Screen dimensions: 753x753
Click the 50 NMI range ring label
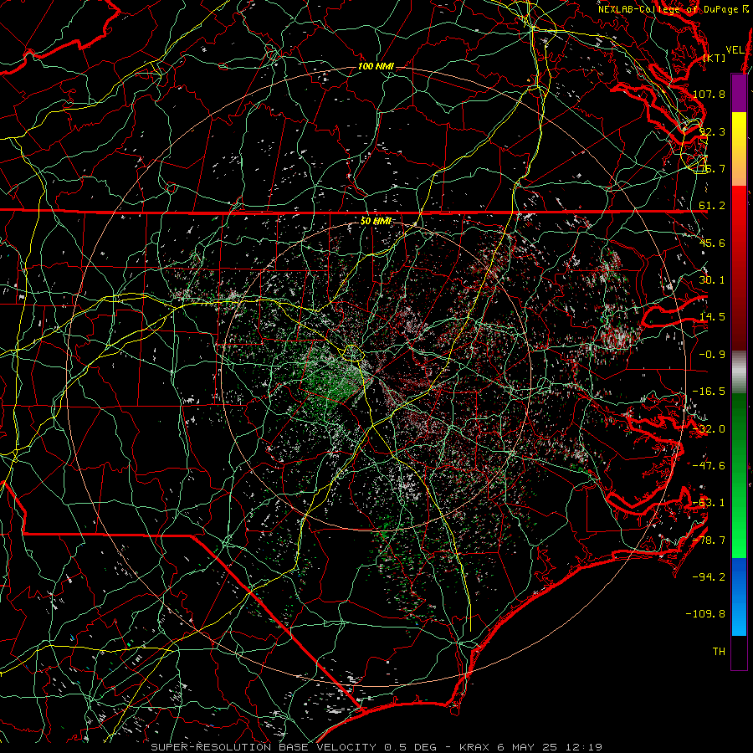(x=376, y=222)
